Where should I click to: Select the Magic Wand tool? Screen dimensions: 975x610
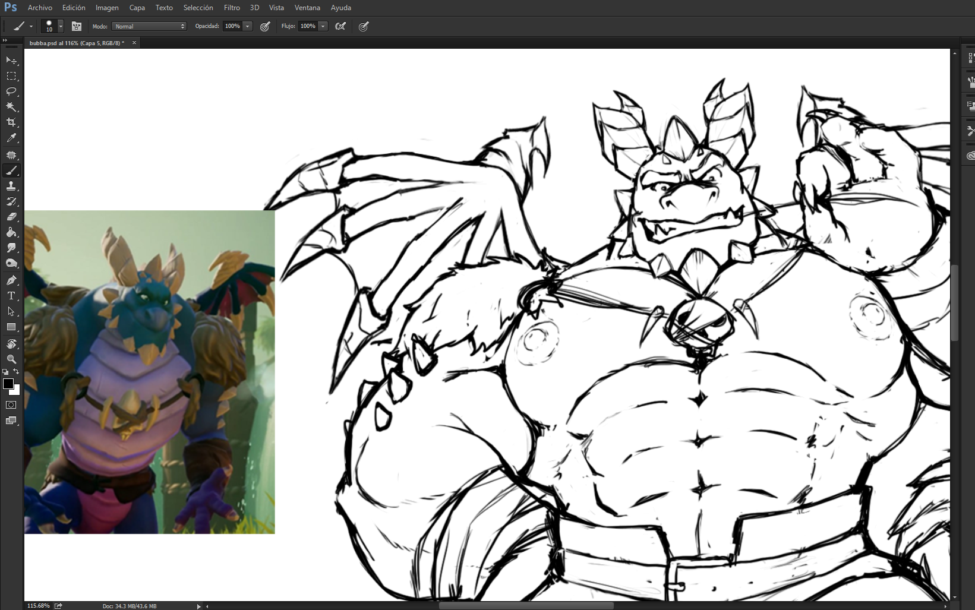pos(11,107)
